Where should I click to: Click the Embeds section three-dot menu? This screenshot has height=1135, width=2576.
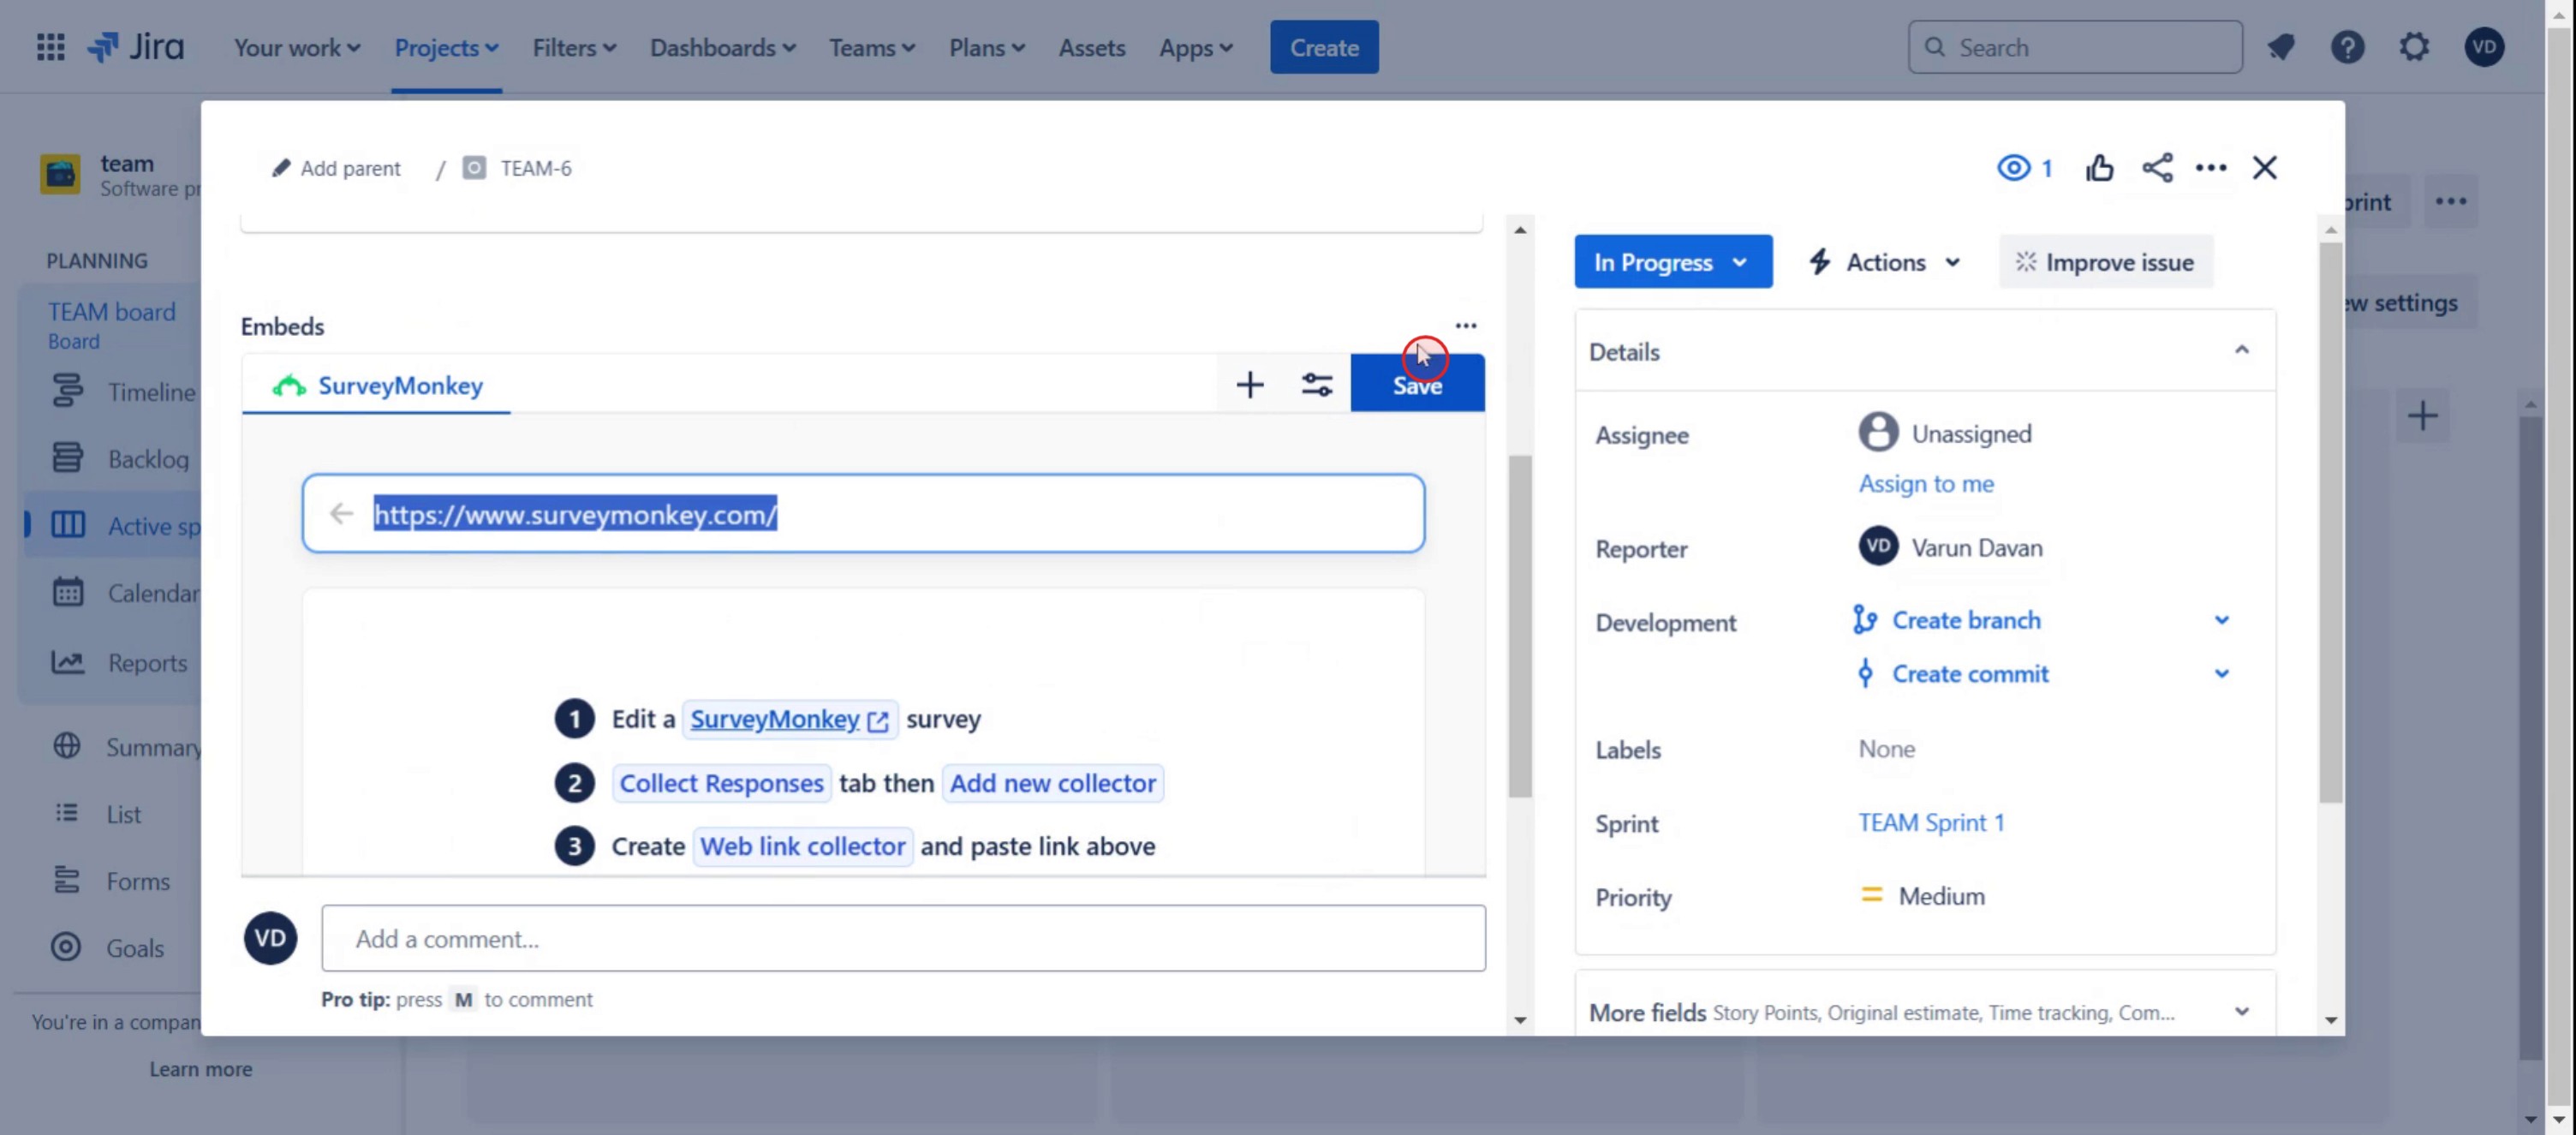[x=1465, y=326]
